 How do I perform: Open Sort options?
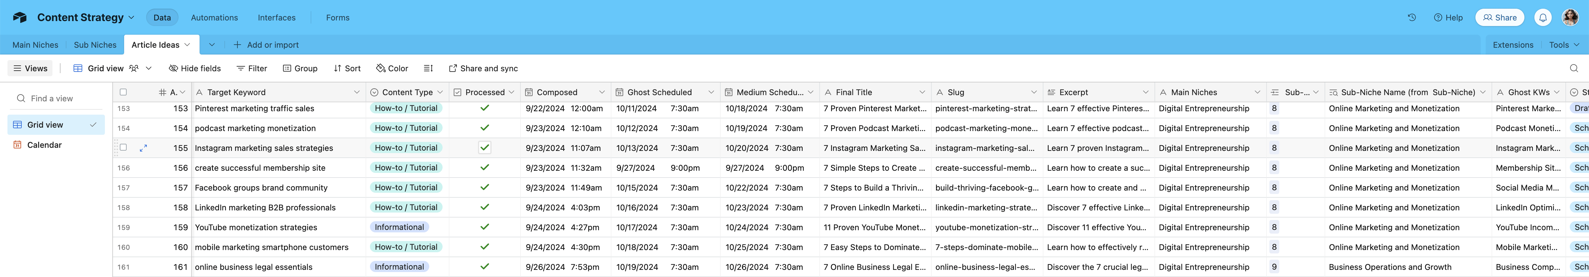point(347,68)
